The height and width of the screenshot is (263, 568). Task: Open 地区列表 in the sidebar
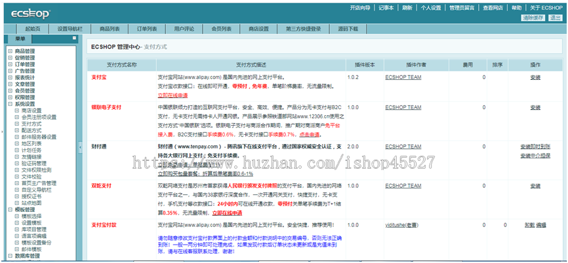pos(31,143)
